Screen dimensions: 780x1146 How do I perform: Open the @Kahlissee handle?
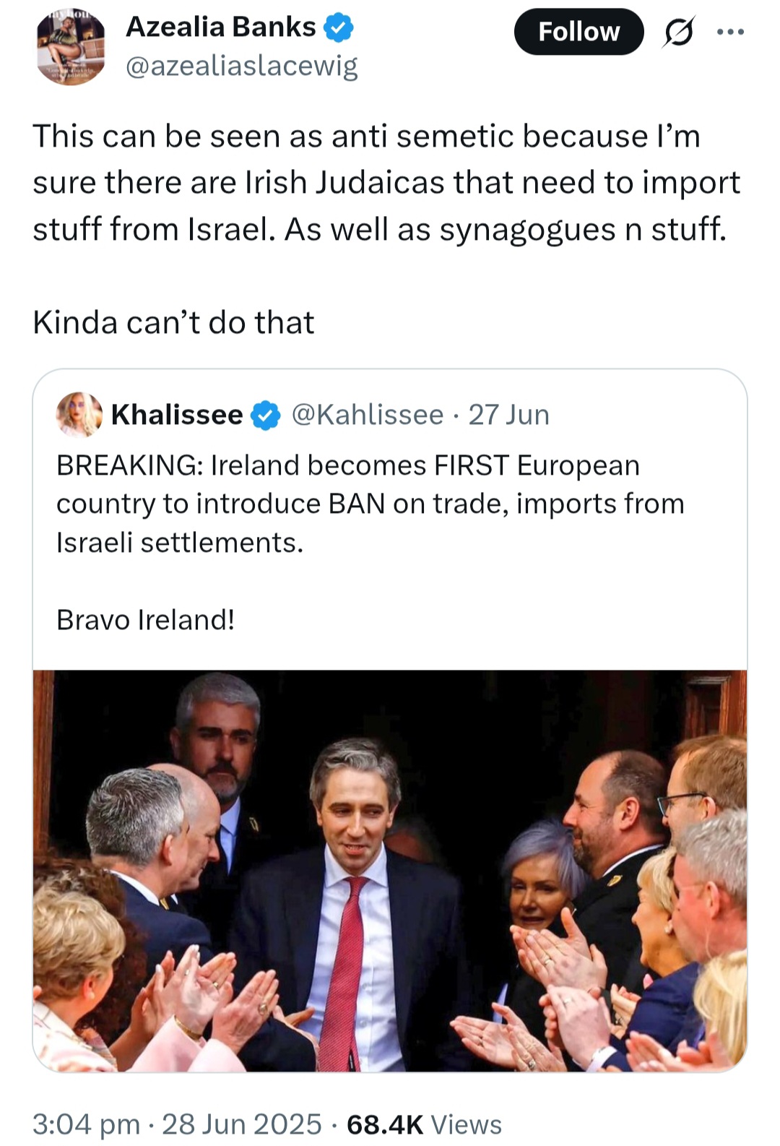pyautogui.click(x=367, y=415)
